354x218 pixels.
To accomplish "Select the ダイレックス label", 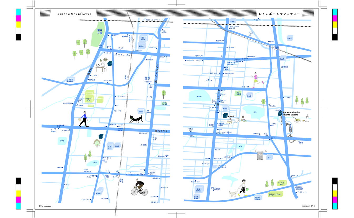I will pyautogui.click(x=272, y=106).
